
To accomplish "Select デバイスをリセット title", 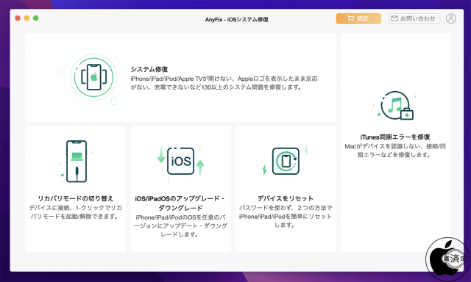I will click(x=286, y=198).
